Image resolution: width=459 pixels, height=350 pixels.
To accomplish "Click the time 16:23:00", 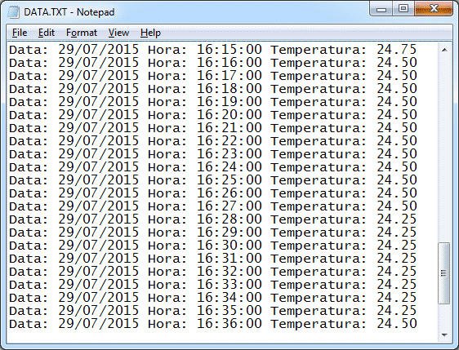I will [229, 154].
